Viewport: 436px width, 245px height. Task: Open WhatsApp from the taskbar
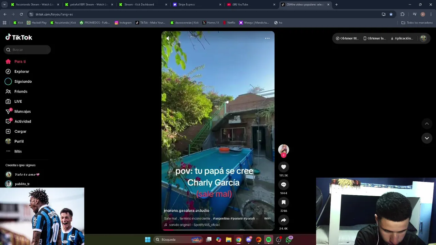[x=289, y=240]
